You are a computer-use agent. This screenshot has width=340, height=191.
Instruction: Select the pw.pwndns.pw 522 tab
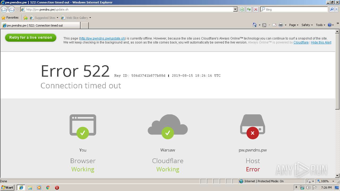click(x=40, y=25)
